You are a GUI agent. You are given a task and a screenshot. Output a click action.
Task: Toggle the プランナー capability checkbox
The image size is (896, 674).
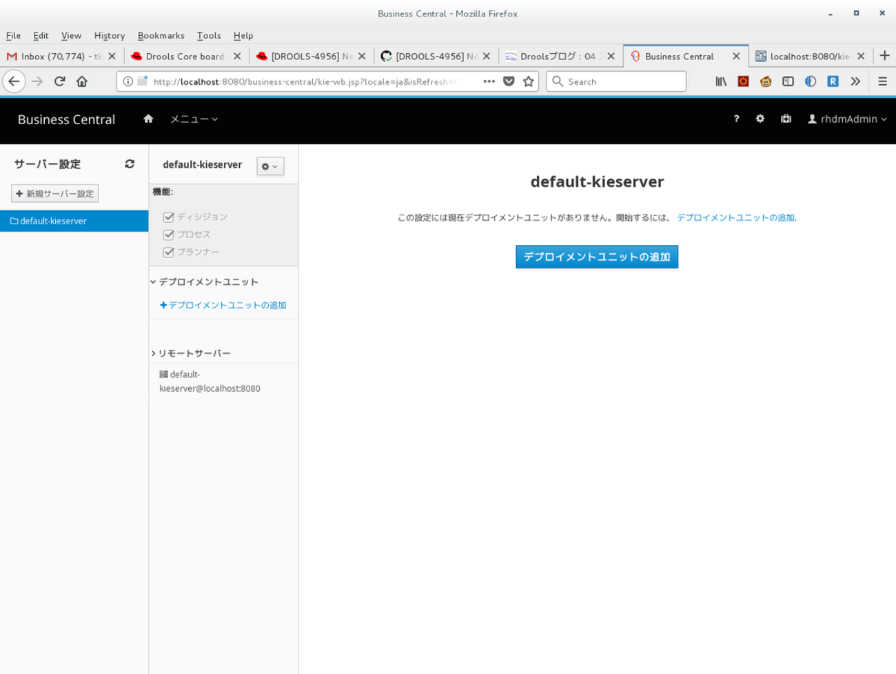[168, 252]
